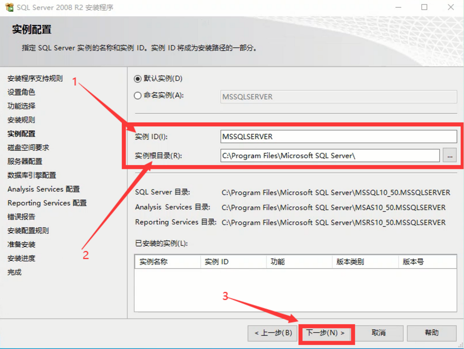This screenshot has width=464, height=349.
Task: Close the SQL Server setup window
Action: point(451,7)
